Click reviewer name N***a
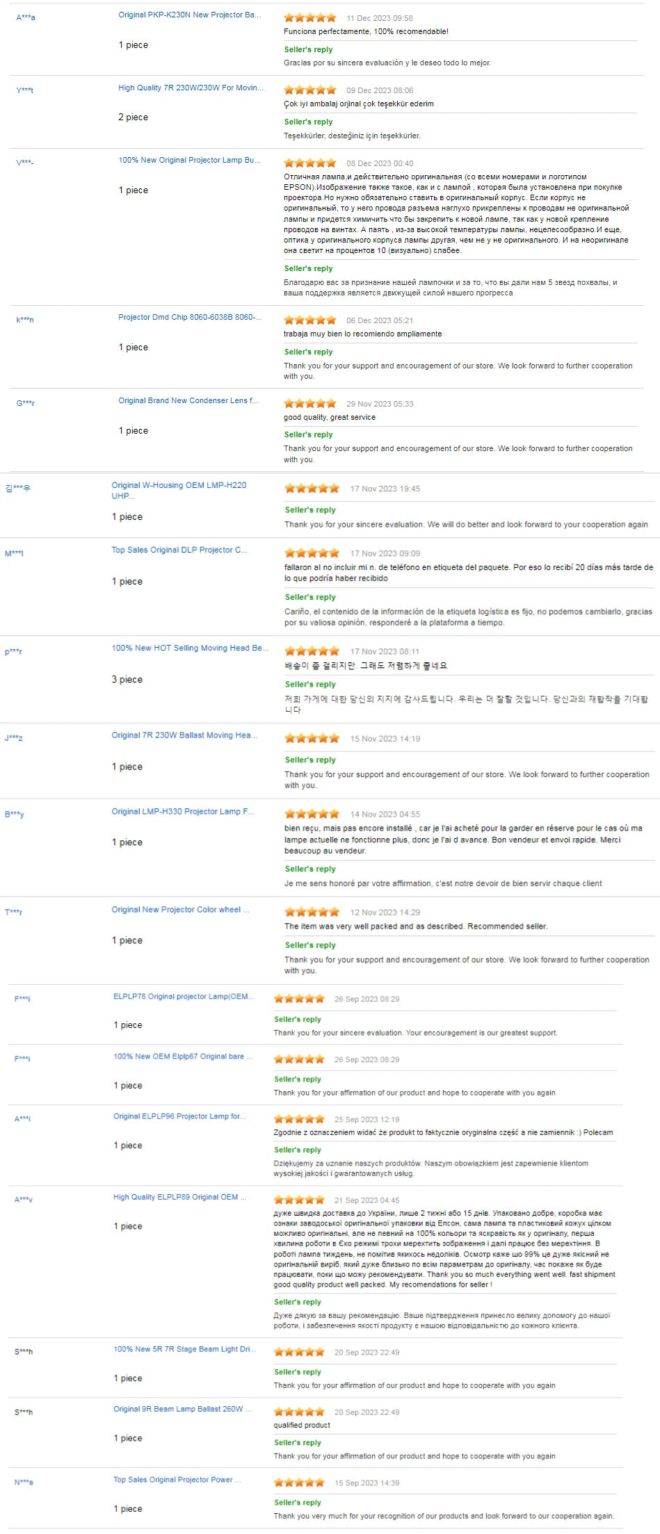The width and height of the screenshot is (660, 1534). coord(24,1482)
